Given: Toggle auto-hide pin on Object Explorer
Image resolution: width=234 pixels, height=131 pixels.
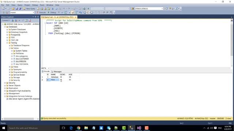Looking at the screenshot, I should coord(35,17).
